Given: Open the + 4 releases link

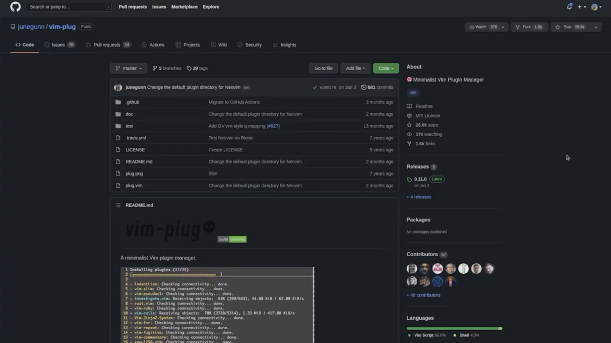Looking at the screenshot, I should (419, 197).
